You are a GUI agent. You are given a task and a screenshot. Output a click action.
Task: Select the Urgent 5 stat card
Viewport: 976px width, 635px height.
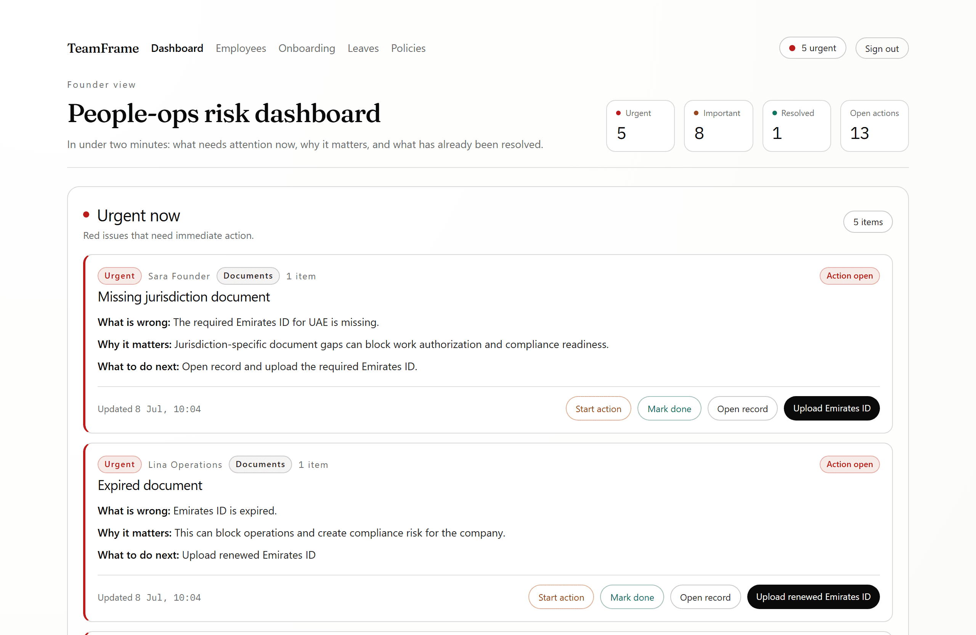(640, 126)
